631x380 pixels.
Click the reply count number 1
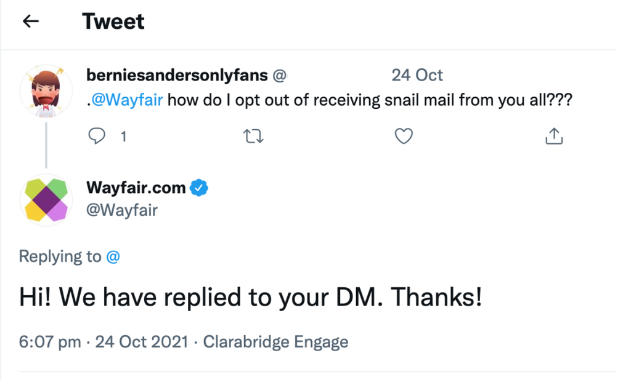(x=123, y=137)
